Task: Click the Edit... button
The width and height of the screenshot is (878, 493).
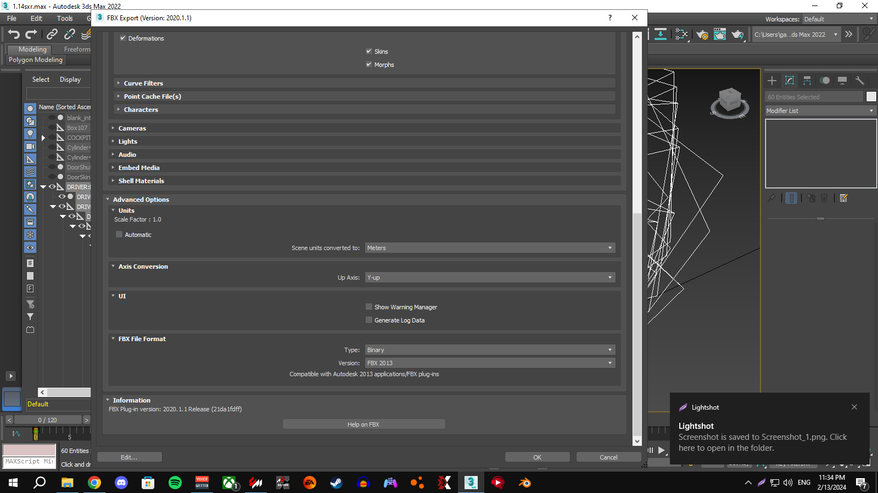Action: 129,457
